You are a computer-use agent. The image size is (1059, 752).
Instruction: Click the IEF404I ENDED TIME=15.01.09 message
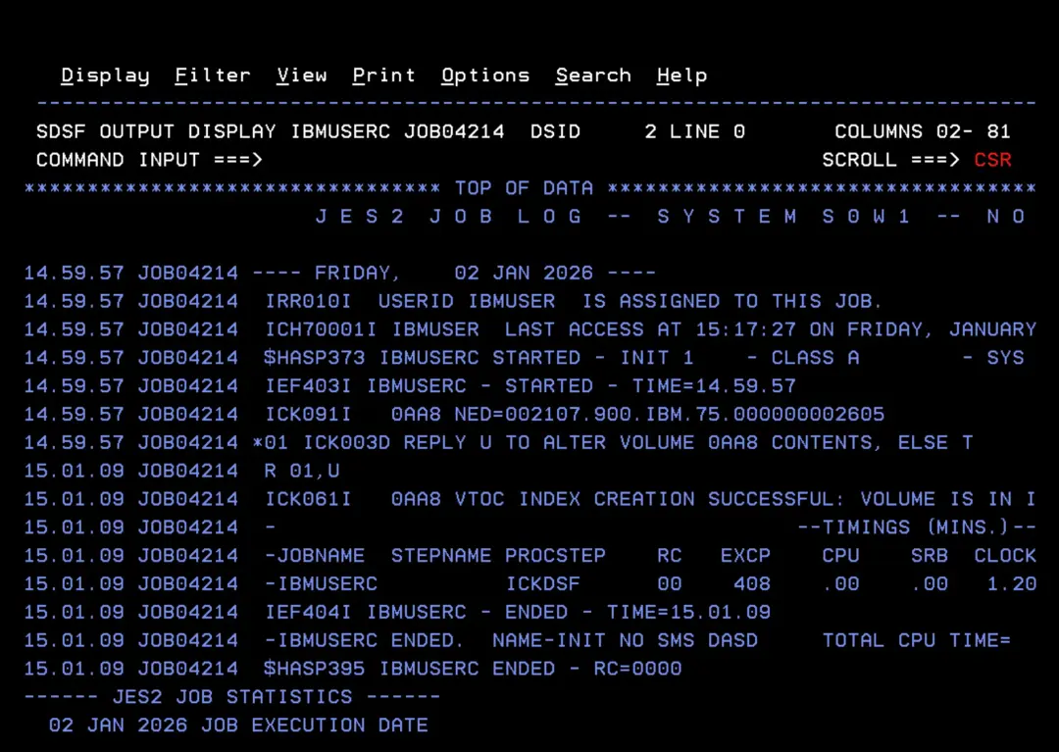pyautogui.click(x=518, y=613)
